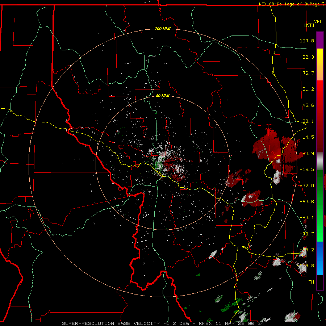Click the 76.7 scale value
The image size is (326, 326).
308,73
